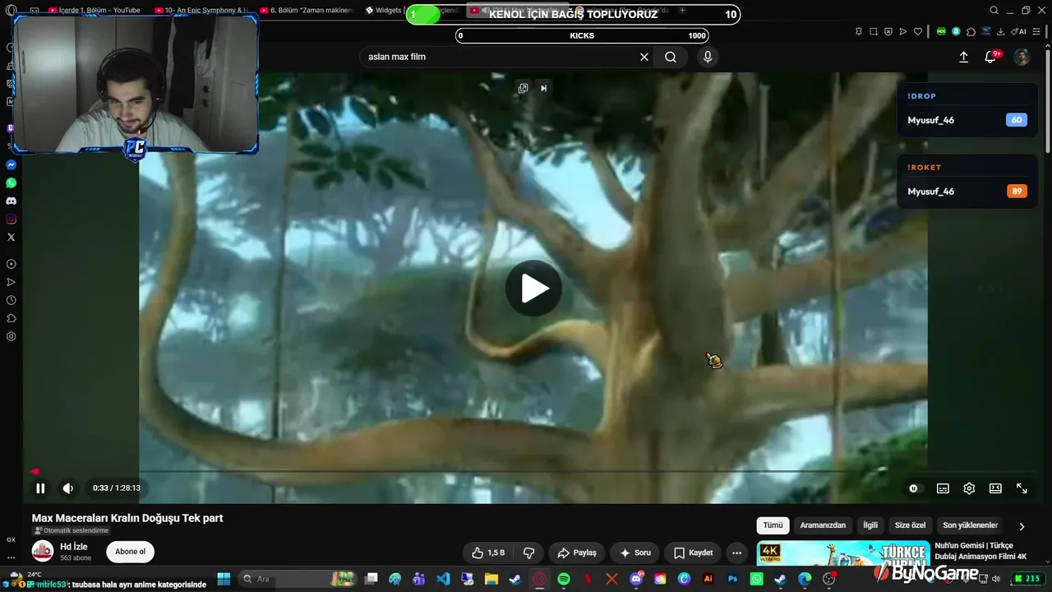The height and width of the screenshot is (592, 1052).
Task: Open WhatsApp in the Opera sidebar
Action: click(12, 183)
